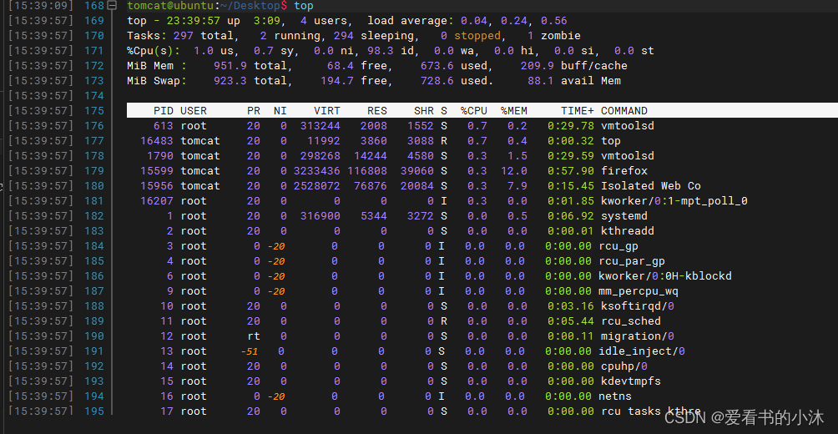This screenshot has width=838, height=434.
Task: Click the Isolated Web Co process name
Action: click(x=651, y=186)
